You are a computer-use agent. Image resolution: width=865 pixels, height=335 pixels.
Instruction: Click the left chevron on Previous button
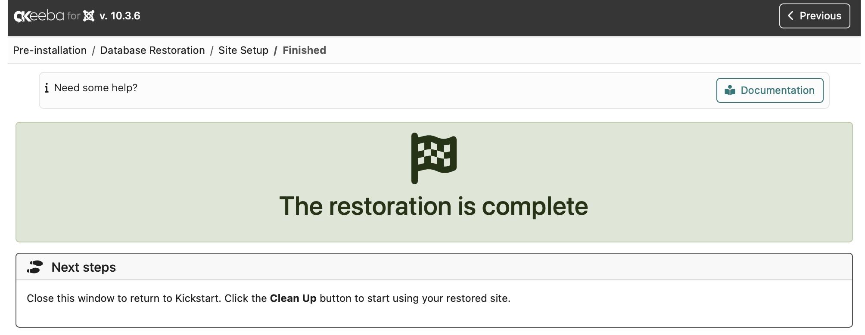790,16
